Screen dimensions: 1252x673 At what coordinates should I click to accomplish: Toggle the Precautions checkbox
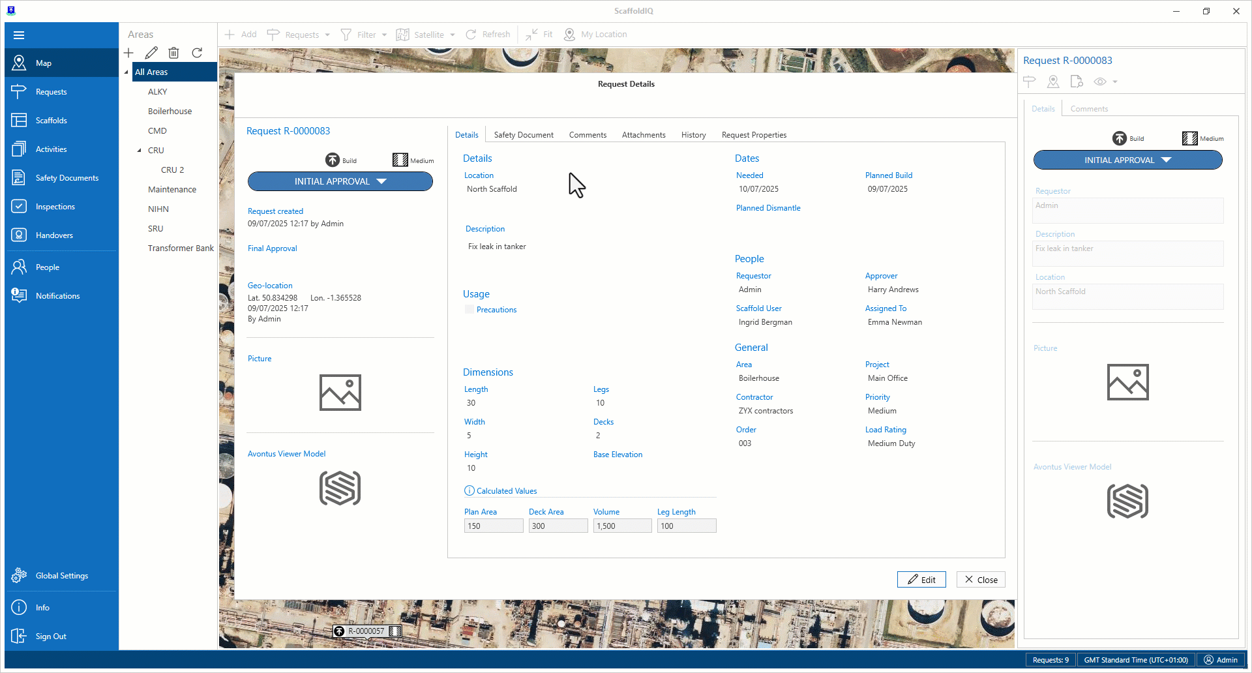pyautogui.click(x=469, y=310)
